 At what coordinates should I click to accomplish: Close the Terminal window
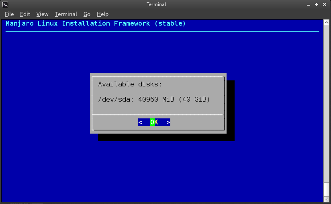pos(325,4)
